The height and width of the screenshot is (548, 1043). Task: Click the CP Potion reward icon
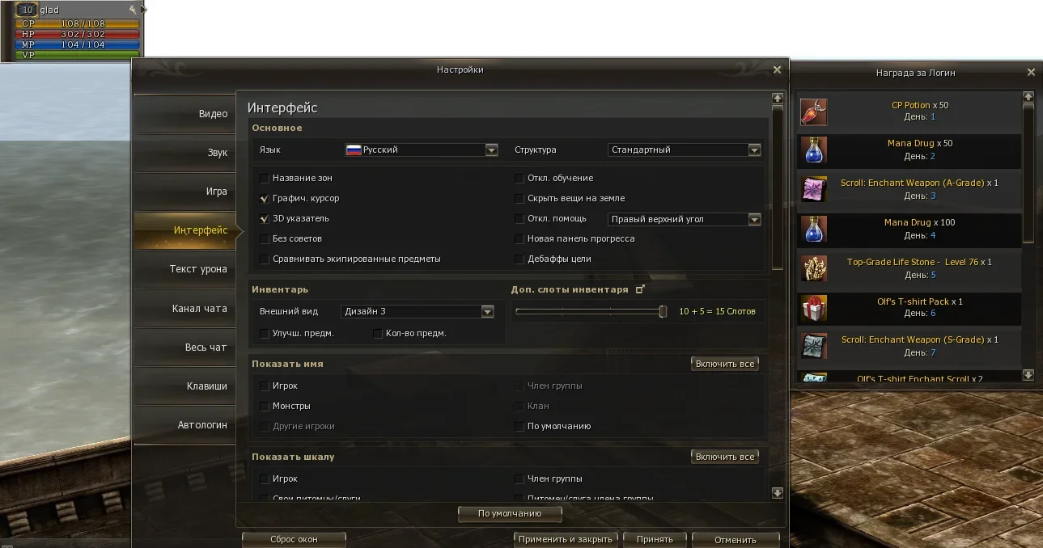coord(814,112)
